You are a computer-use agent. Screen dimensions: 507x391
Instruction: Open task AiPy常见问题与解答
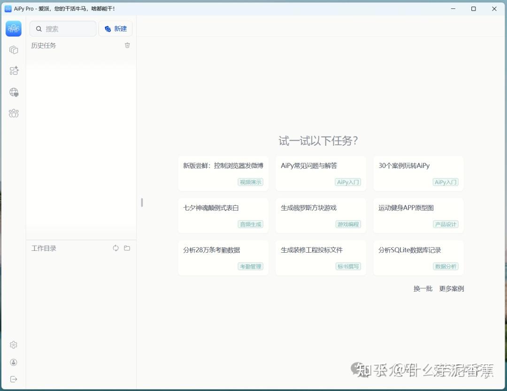[x=321, y=174]
